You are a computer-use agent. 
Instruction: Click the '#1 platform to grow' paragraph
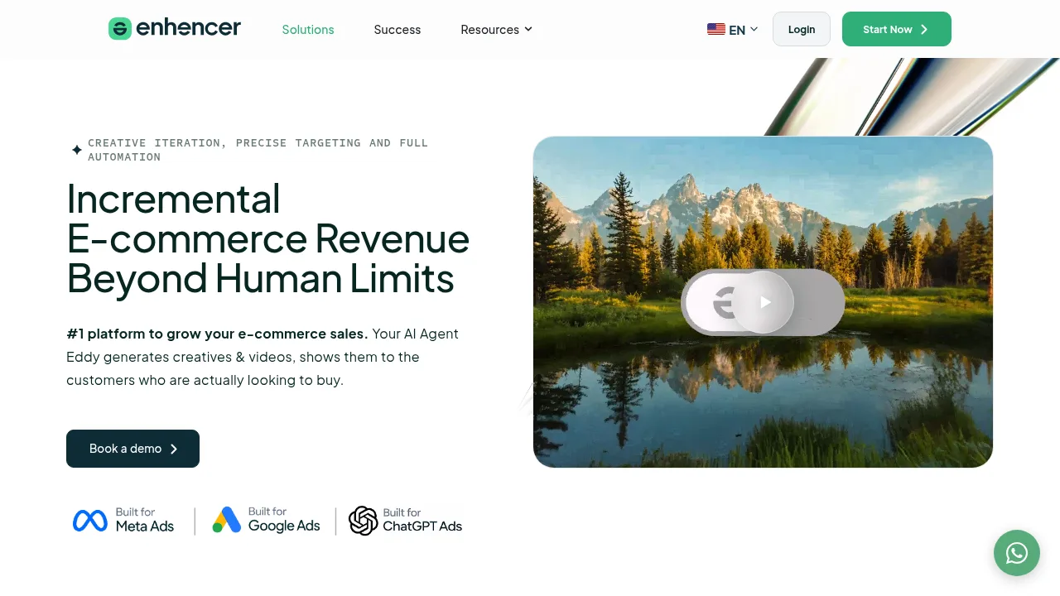(263, 357)
